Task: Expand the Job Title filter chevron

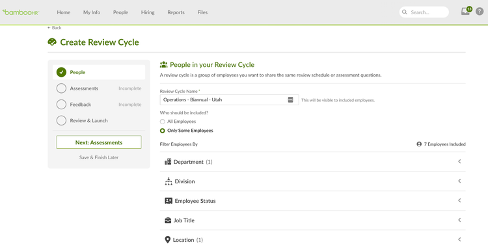Action: click(x=459, y=220)
